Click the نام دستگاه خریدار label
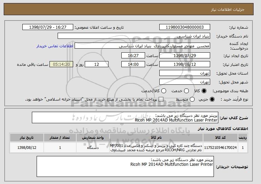Image resolution: width=261 pixels, height=184 pixels. [232, 36]
